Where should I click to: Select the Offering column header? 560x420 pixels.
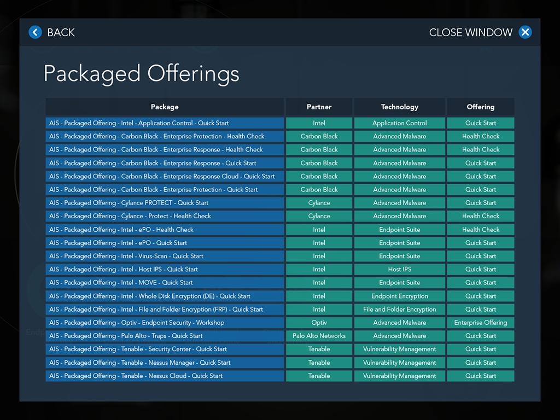click(481, 107)
